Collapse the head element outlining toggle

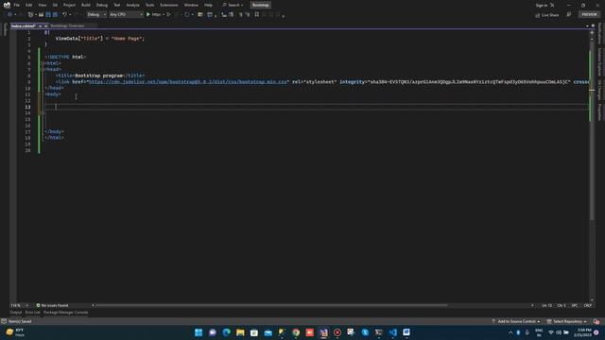pos(43,69)
